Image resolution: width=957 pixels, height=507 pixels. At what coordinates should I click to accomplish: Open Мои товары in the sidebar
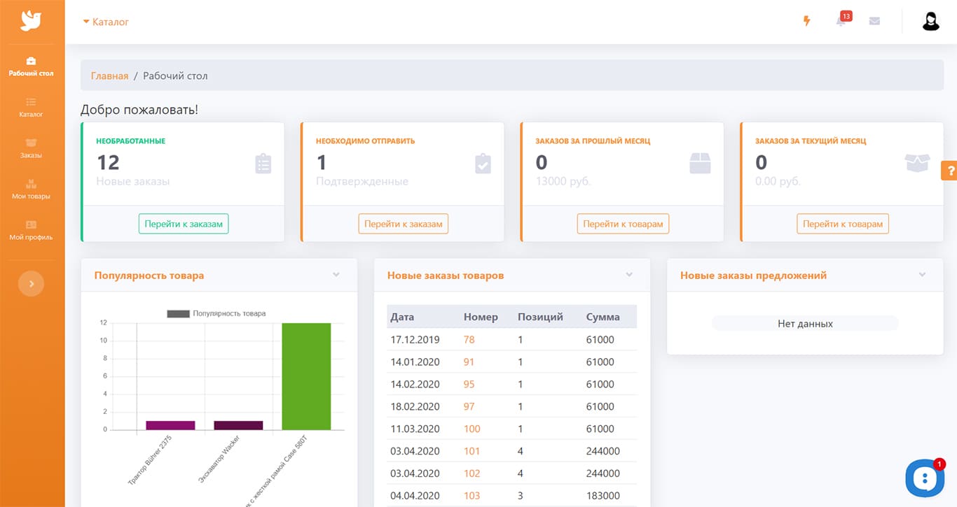coord(31,189)
